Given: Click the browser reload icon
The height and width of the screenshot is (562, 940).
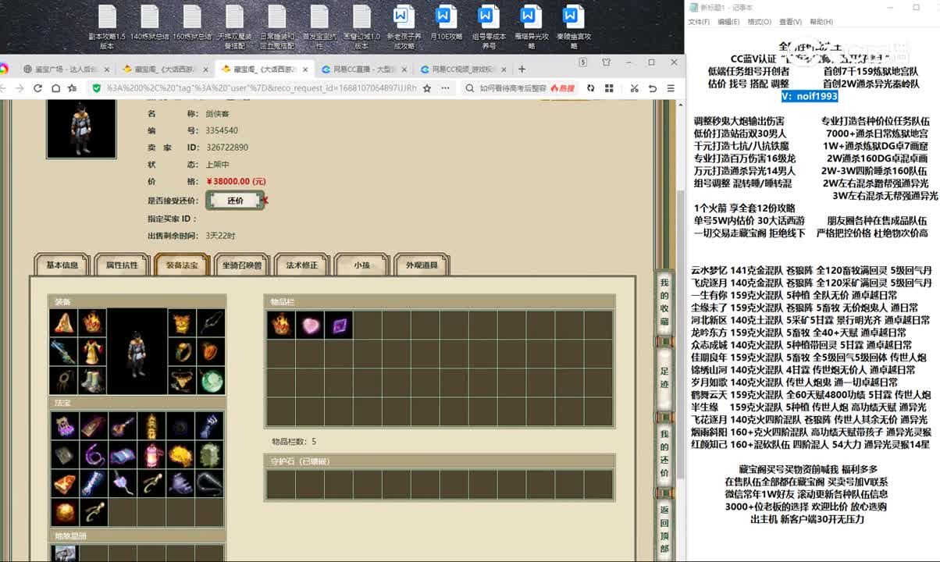Looking at the screenshot, I should (x=37, y=88).
